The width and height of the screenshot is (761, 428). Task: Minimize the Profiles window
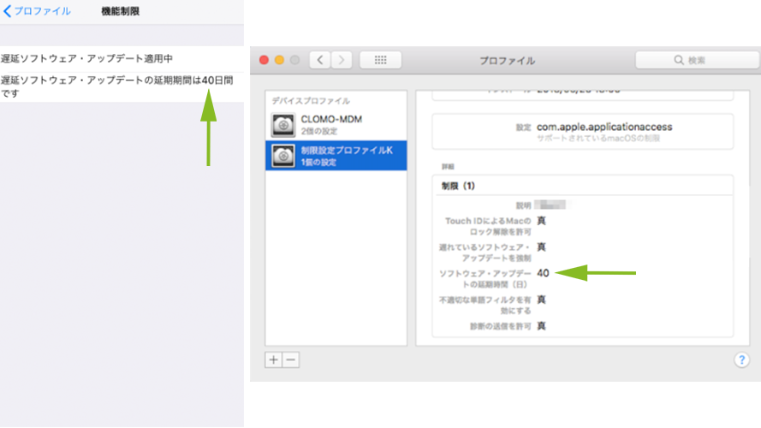coord(280,60)
